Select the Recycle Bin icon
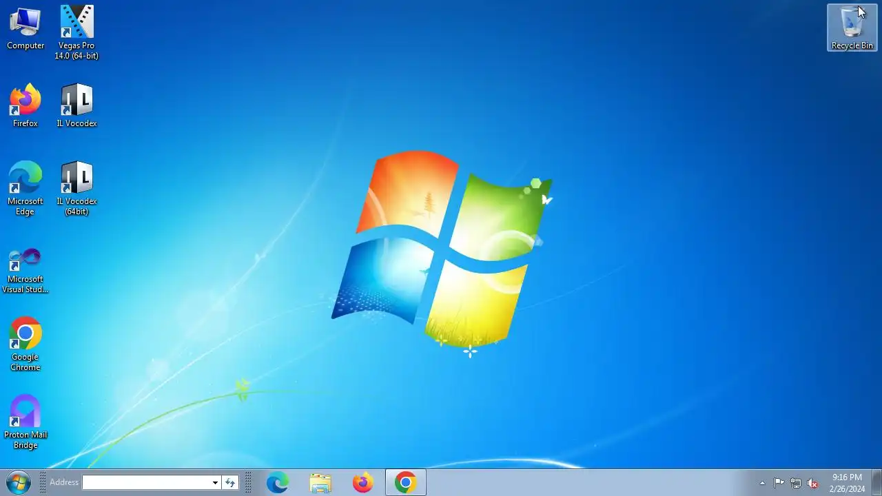This screenshot has width=882, height=496. [852, 28]
